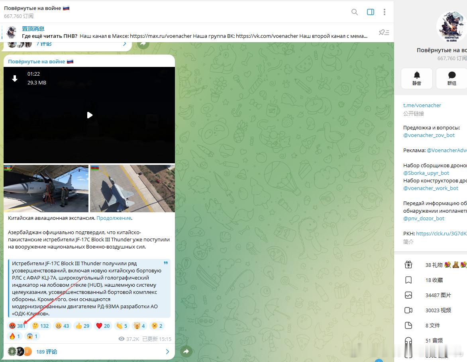This screenshot has width=467, height=362.
Task: Open the @Sborka_upyr_bot link
Action: pyautogui.click(x=426, y=173)
